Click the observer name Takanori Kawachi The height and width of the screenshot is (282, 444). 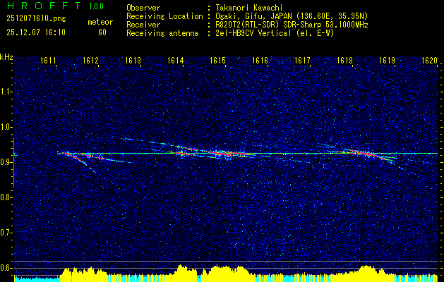click(248, 8)
